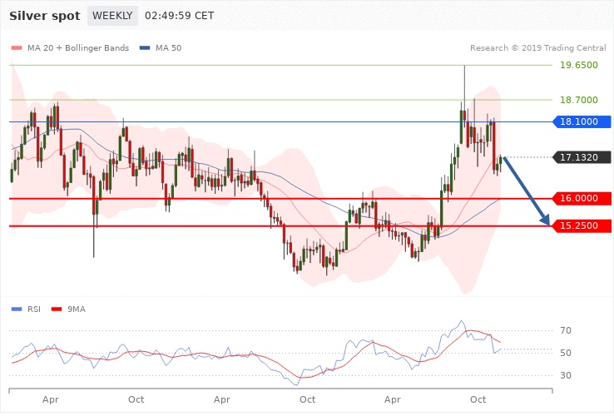This screenshot has height=416, width=614.
Task: Click the MA 20 + Bollinger Bands legend label
Action: click(x=78, y=47)
